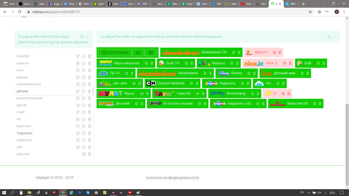Screen dimensions: 349x196
Task: Toggle hide on развлекательные group
Action: click(x=84, y=98)
